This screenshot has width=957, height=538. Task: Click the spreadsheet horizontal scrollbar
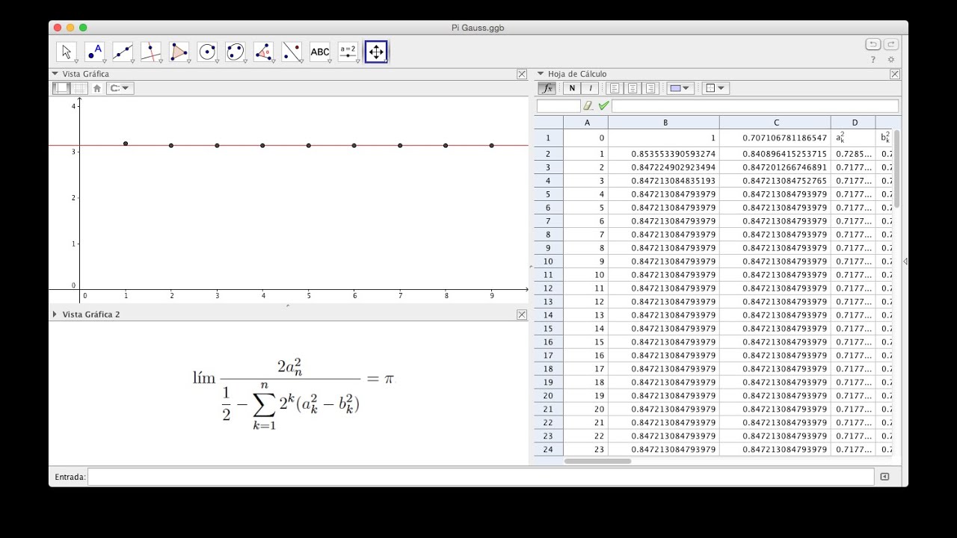[597, 461]
